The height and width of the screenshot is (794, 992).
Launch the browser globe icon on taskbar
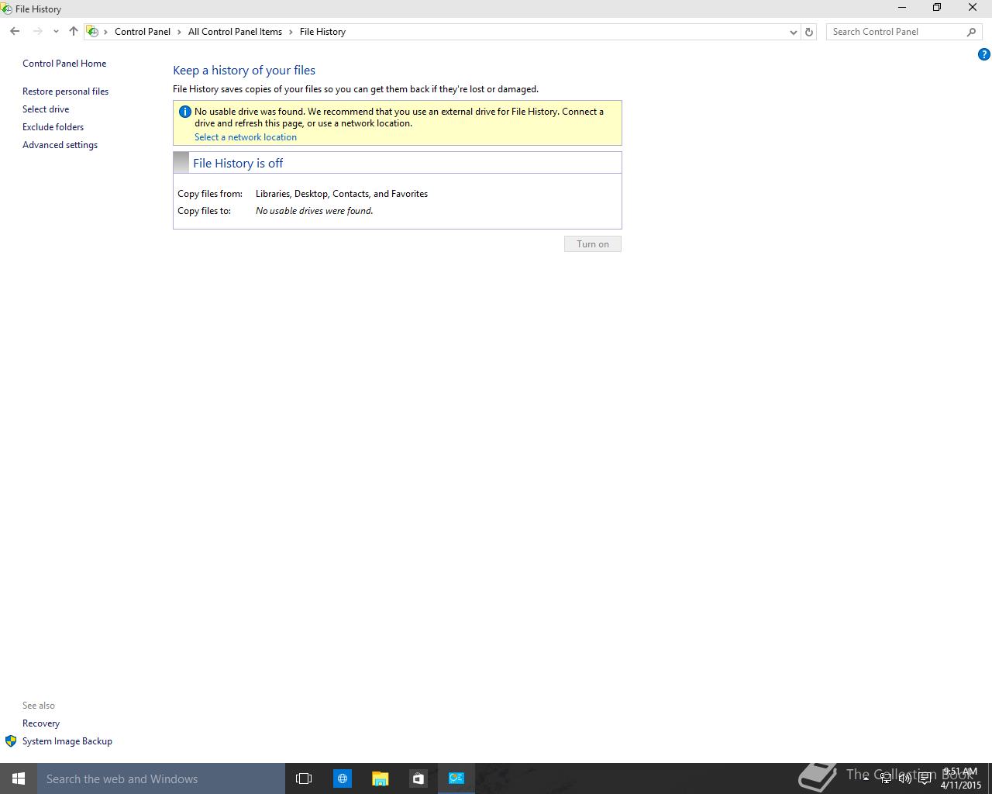[x=342, y=778]
